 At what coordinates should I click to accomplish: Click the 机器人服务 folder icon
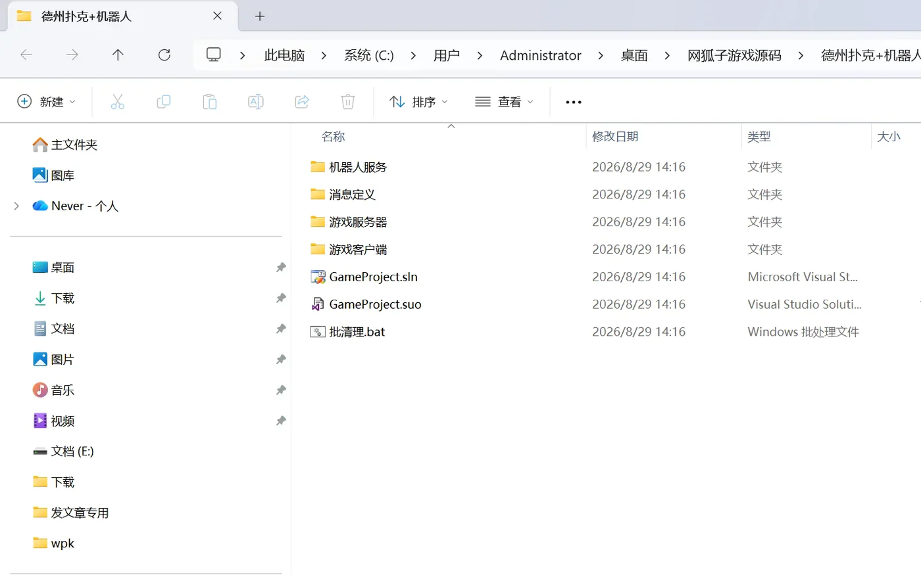pyautogui.click(x=318, y=167)
